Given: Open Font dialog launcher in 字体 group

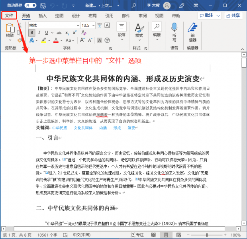Looking at the screenshot, I should tap(111, 49).
